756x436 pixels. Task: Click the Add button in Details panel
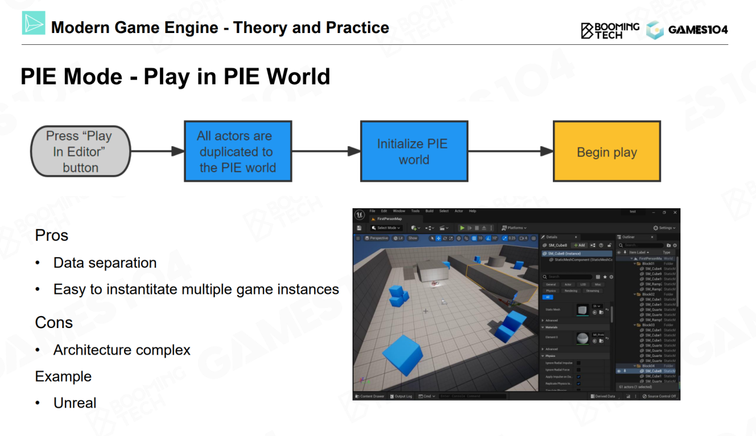click(x=579, y=245)
